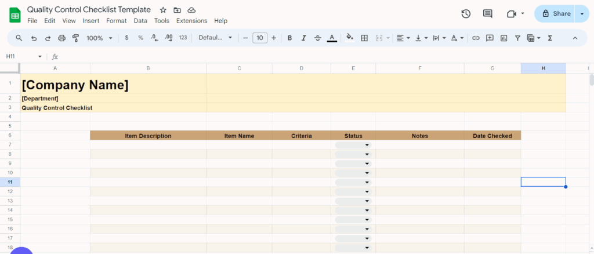Insert a comment from toolbar

click(x=490, y=38)
